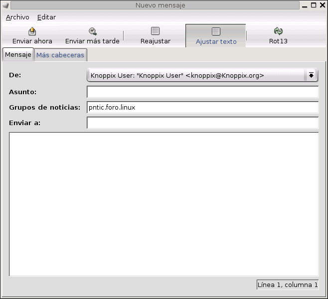The image size is (328, 299).
Task: Click the Nuevo mensaje title bar
Action: tap(160, 5)
